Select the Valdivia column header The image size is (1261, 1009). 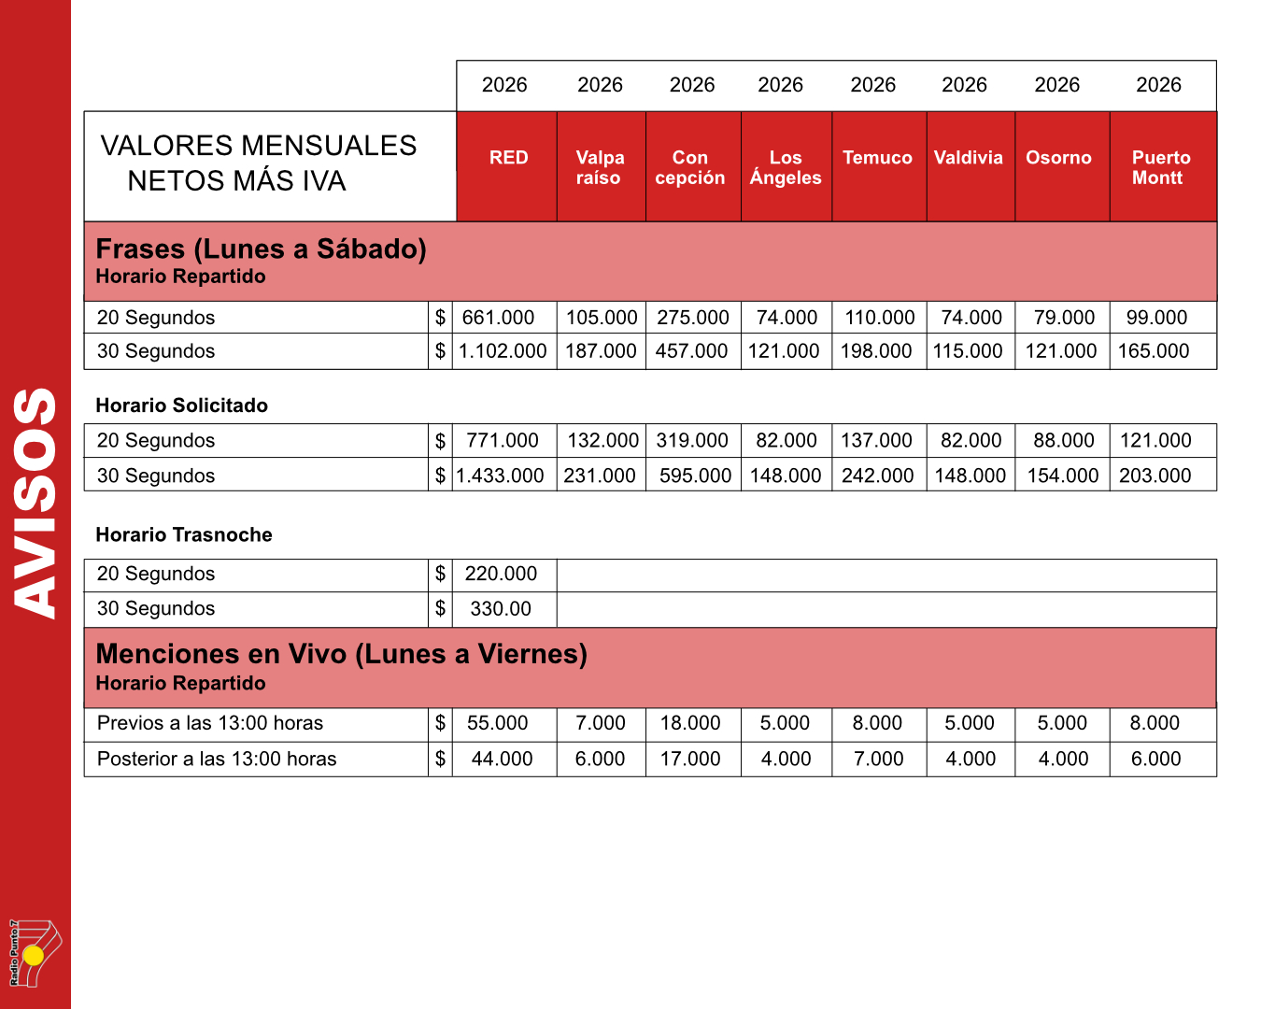pos(970,166)
